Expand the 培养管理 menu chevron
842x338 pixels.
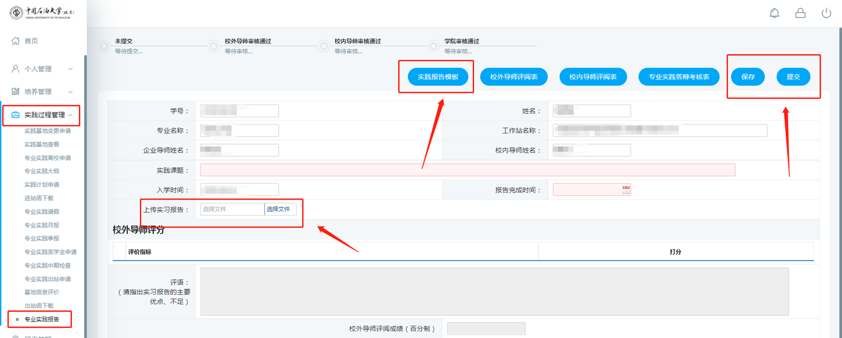tap(70, 92)
